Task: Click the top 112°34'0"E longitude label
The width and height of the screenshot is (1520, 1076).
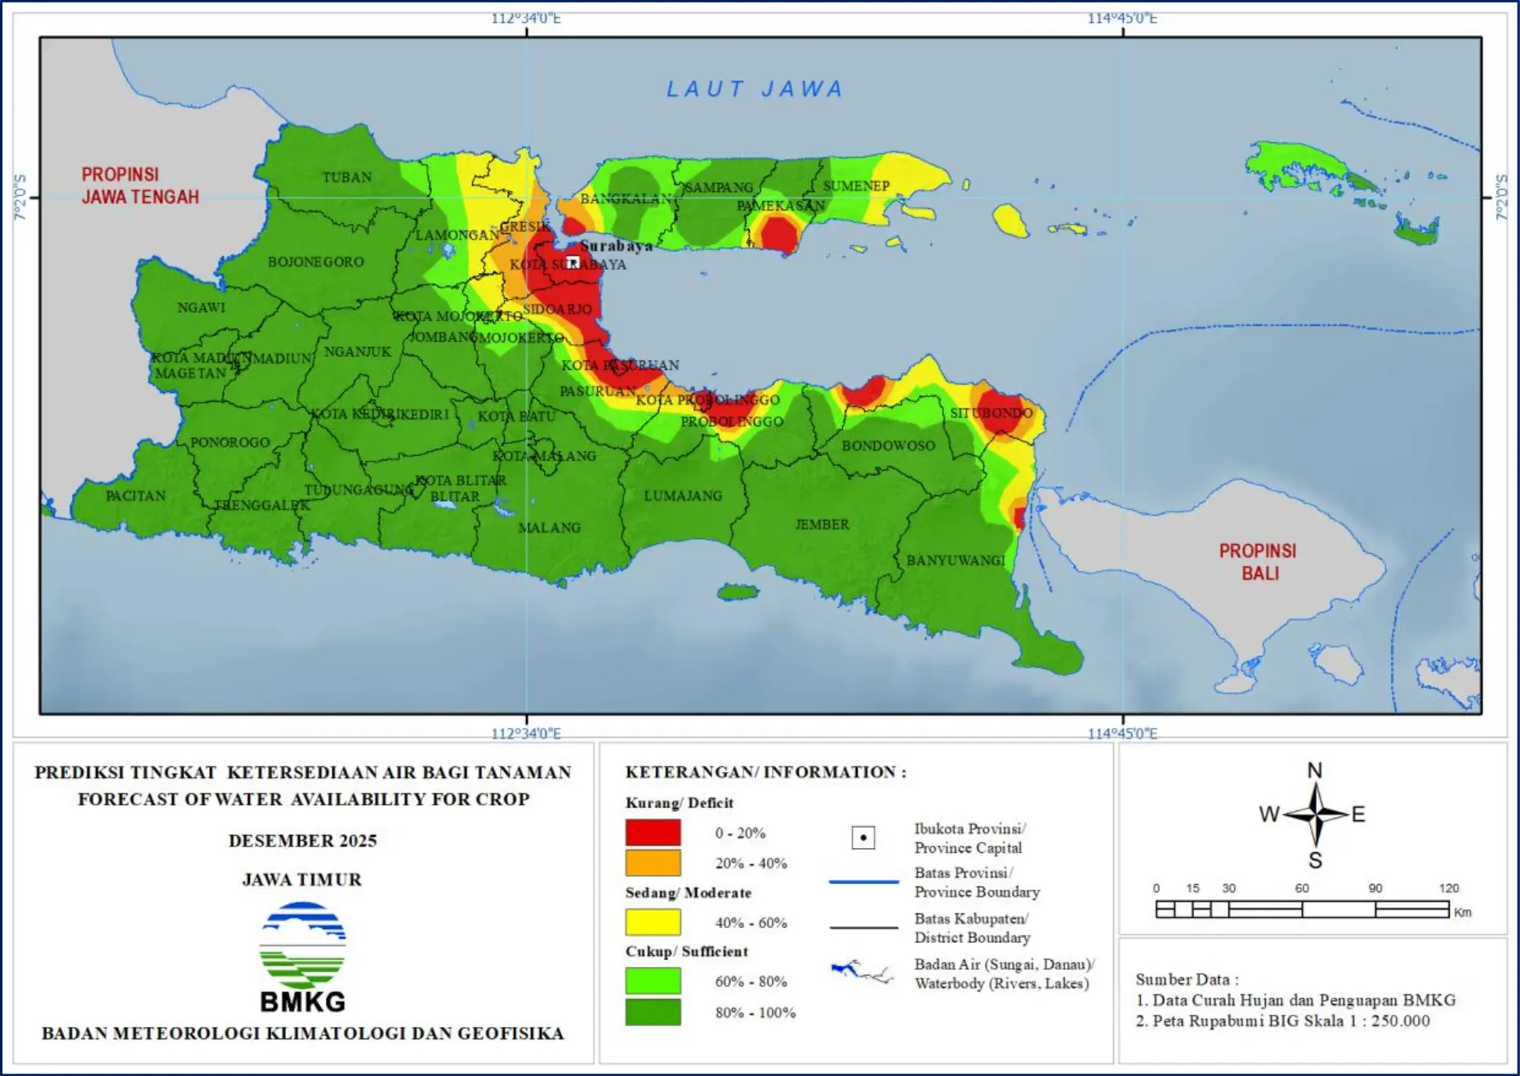Action: [526, 18]
